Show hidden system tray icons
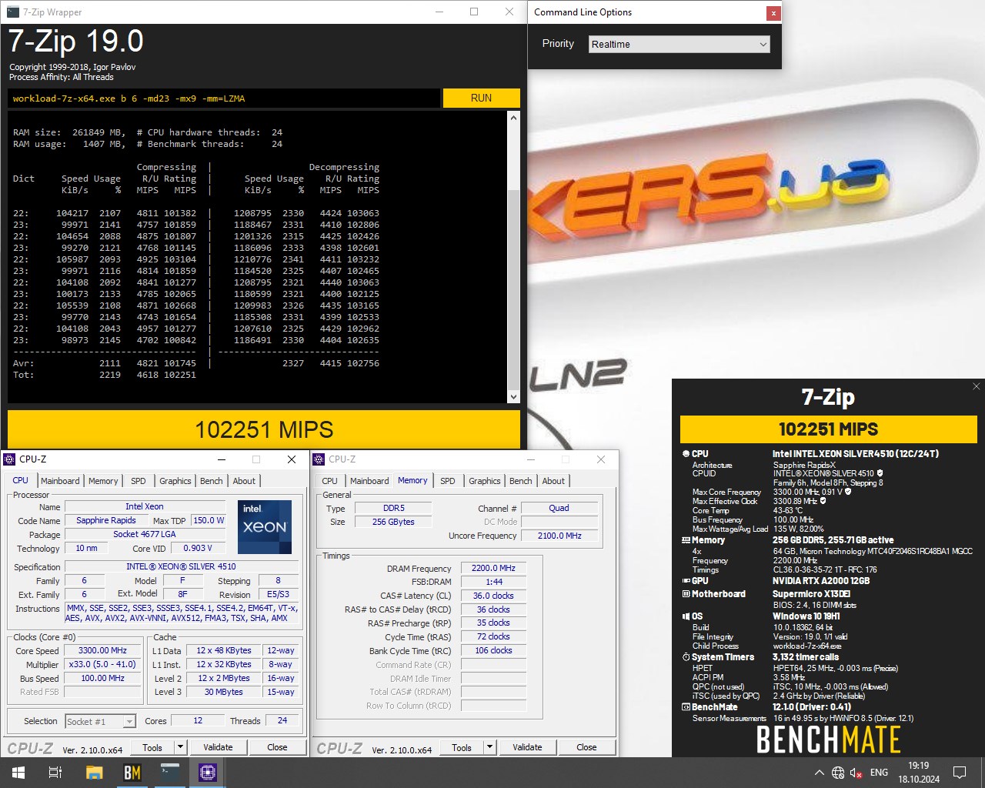 [x=819, y=773]
